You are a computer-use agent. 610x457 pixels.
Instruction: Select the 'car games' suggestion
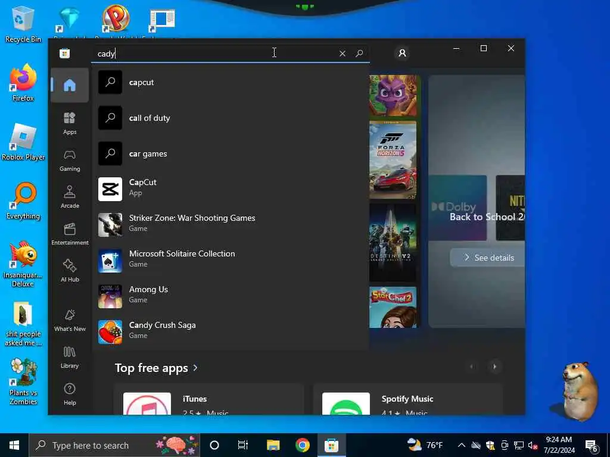pos(231,154)
